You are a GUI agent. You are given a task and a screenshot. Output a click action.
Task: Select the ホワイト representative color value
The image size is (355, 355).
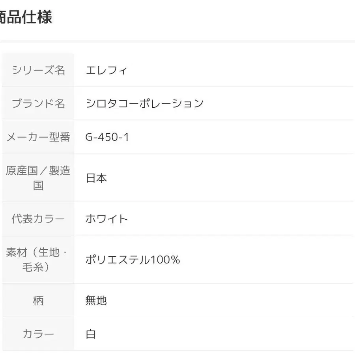[x=107, y=219]
